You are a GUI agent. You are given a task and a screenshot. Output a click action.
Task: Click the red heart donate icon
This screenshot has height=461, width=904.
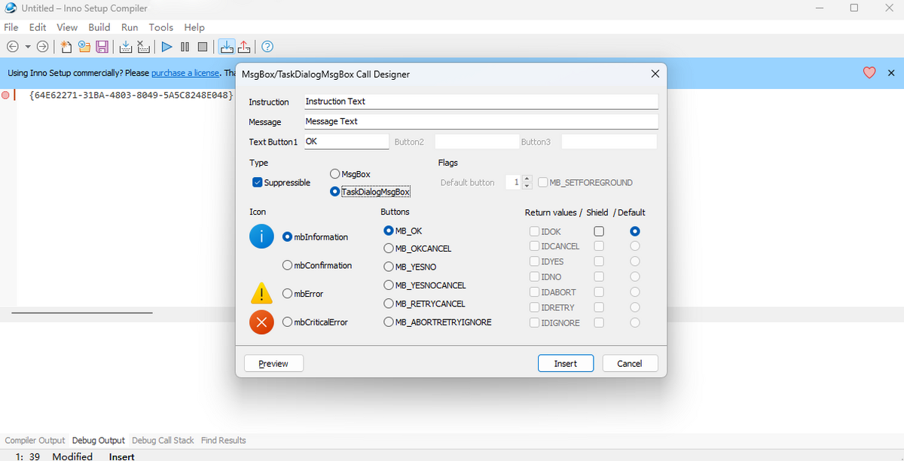[x=869, y=73]
